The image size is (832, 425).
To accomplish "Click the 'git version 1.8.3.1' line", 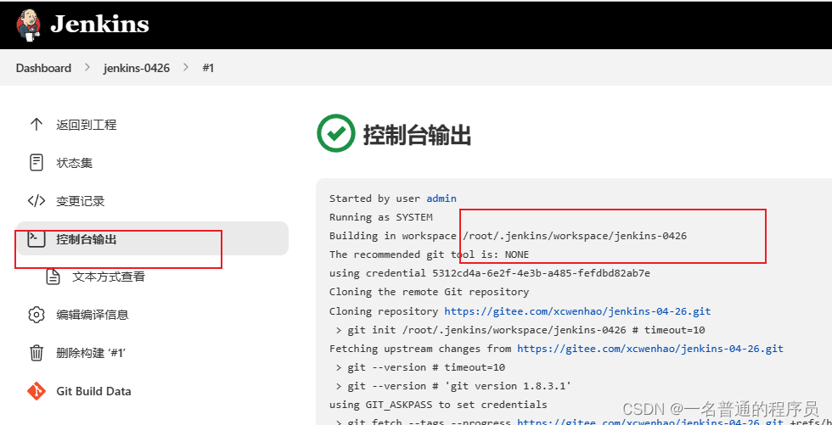I will coord(453,386).
